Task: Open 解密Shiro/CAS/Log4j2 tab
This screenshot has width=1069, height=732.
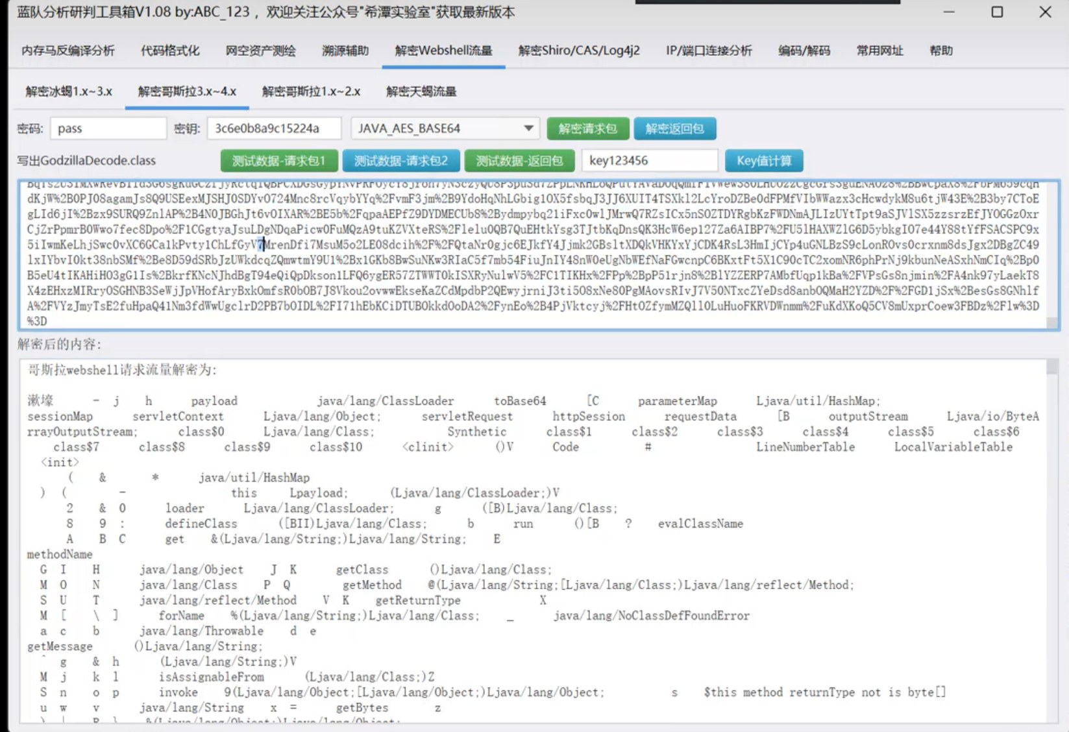Action: [579, 51]
